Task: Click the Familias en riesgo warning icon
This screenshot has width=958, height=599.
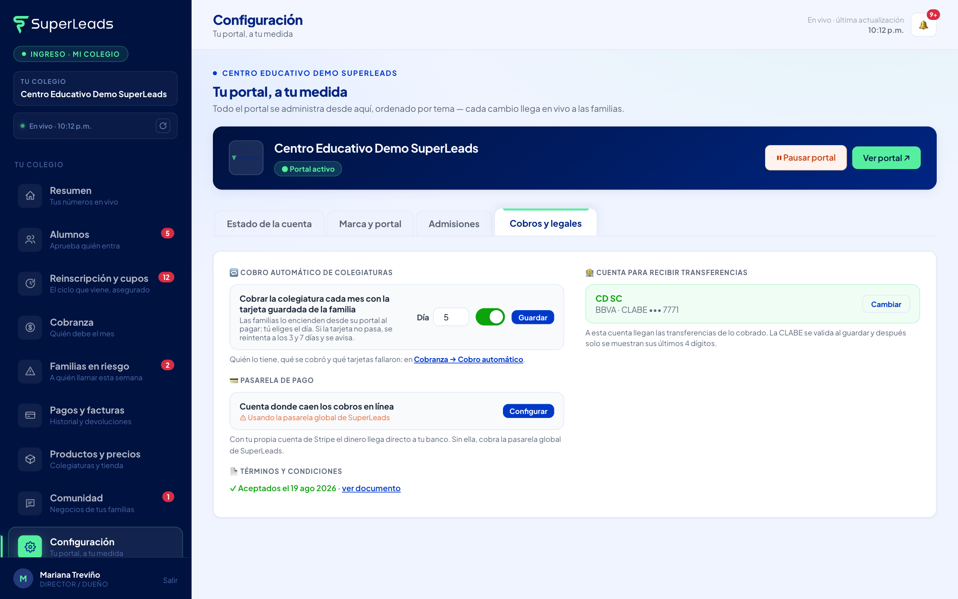Action: tap(30, 371)
